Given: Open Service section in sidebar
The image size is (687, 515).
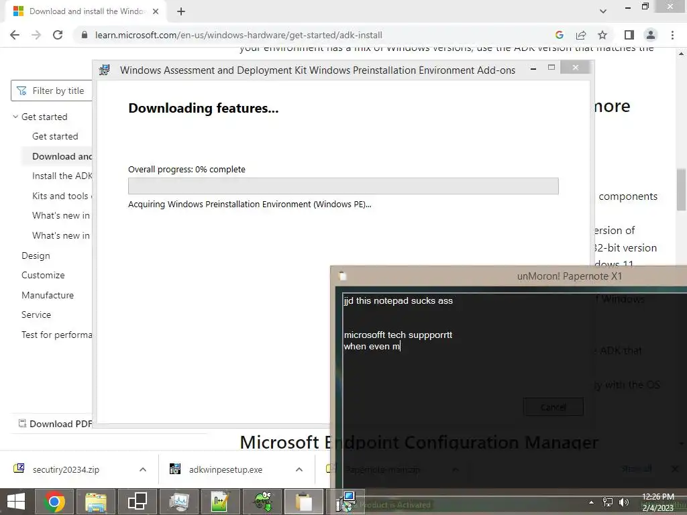Looking at the screenshot, I should (x=36, y=314).
